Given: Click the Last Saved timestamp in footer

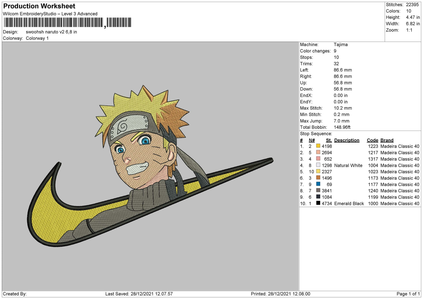Looking at the screenshot, I should [x=139, y=294].
